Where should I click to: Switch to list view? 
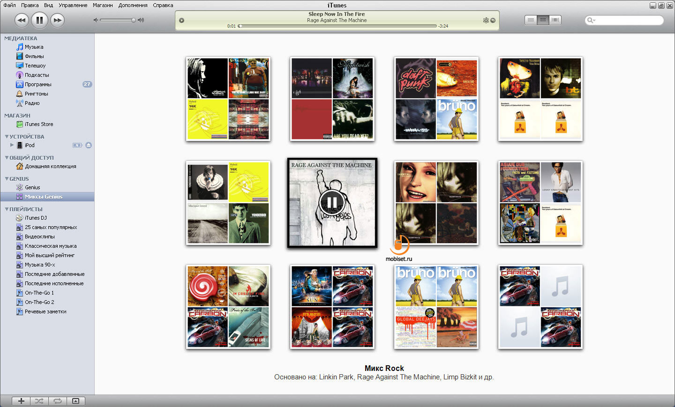[x=531, y=20]
